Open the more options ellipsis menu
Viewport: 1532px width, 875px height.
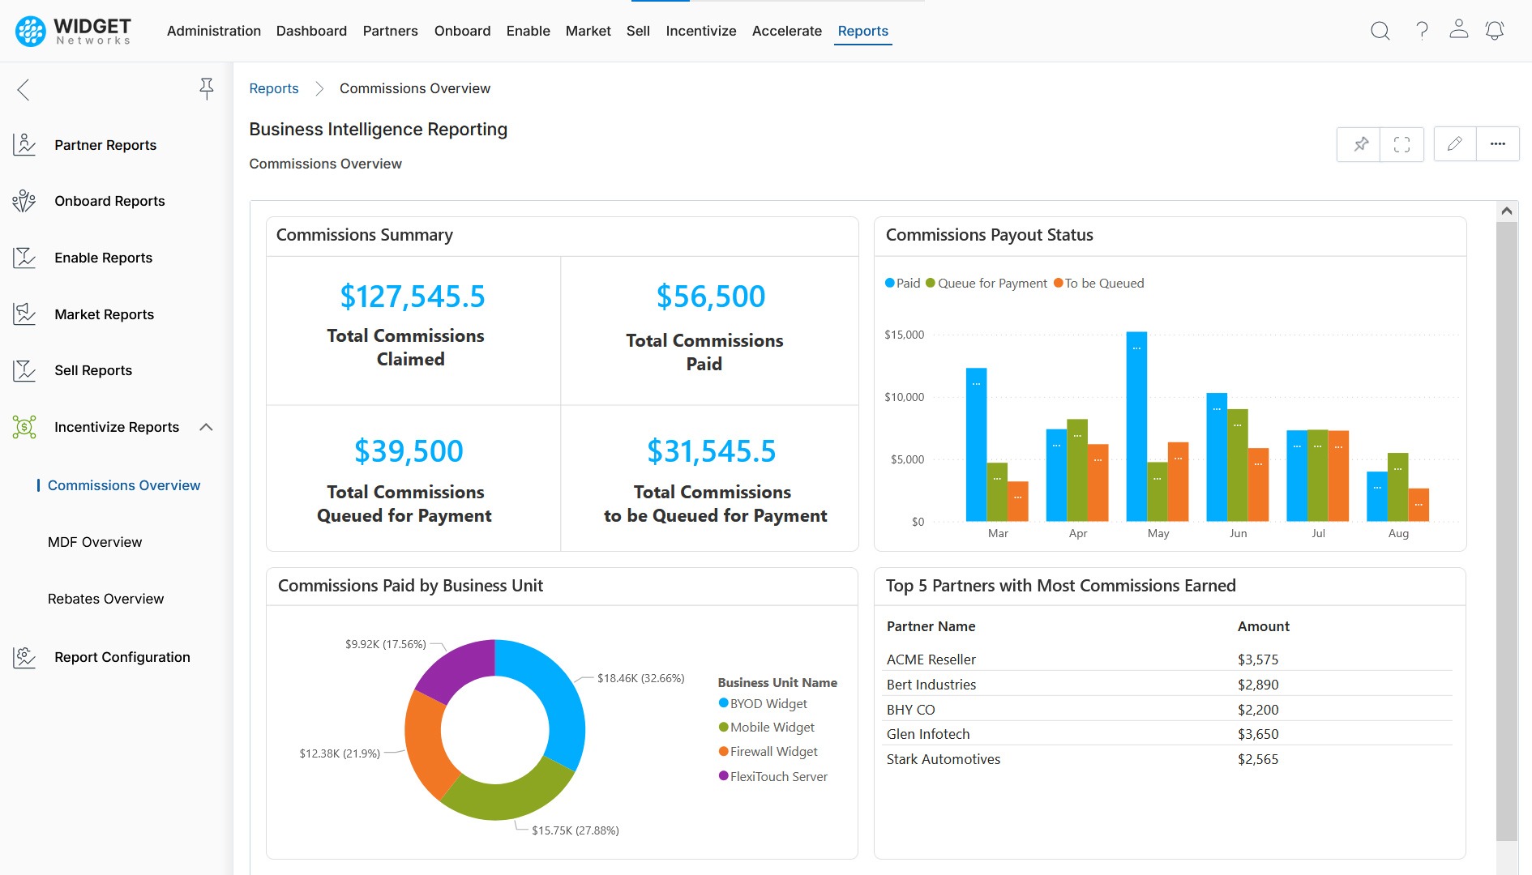[x=1497, y=144]
